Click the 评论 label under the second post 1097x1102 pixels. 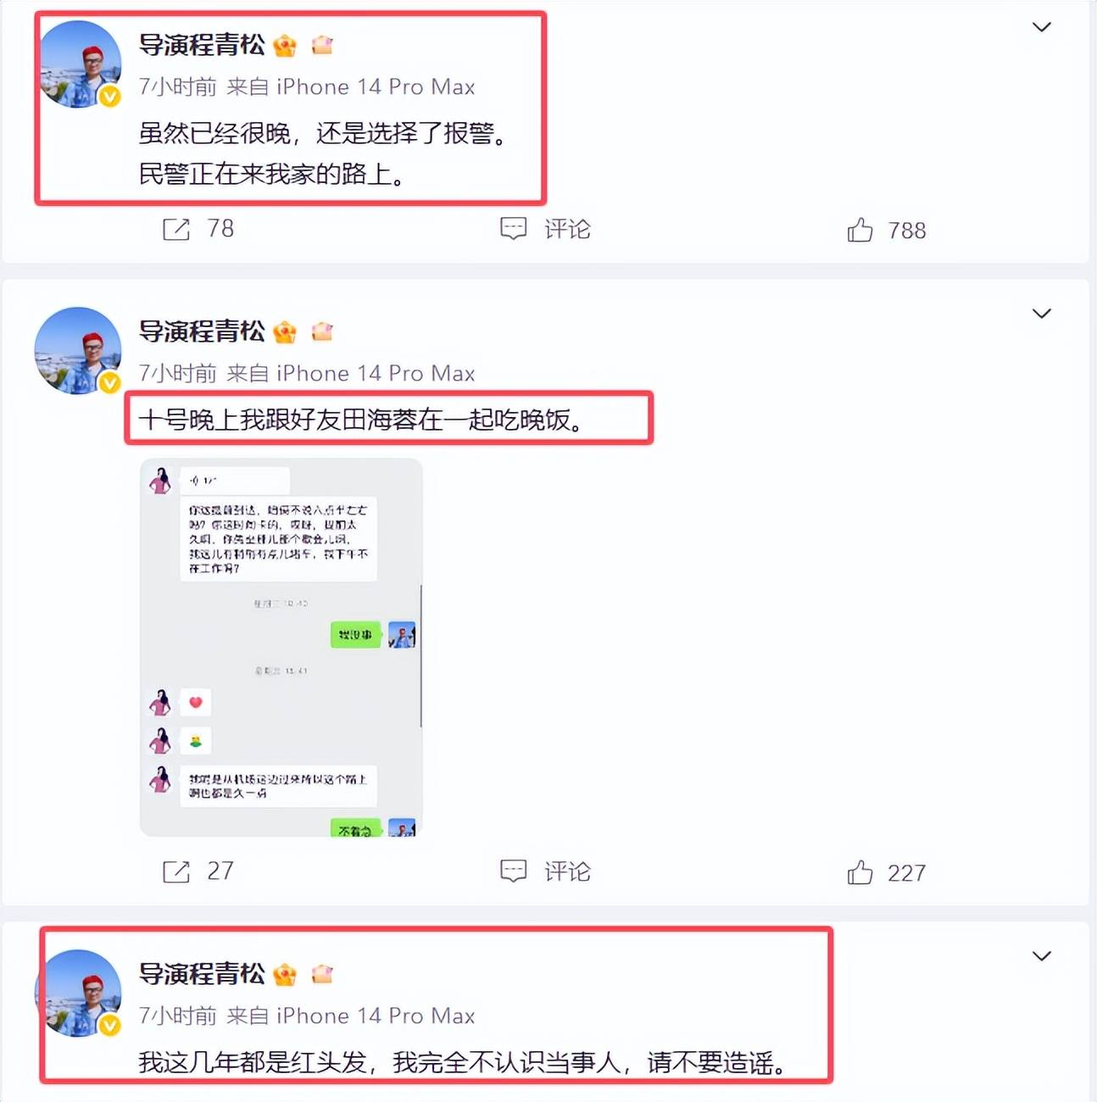tap(567, 871)
